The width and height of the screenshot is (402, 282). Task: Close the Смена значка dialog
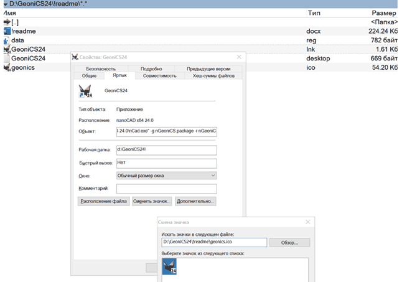[308, 222]
